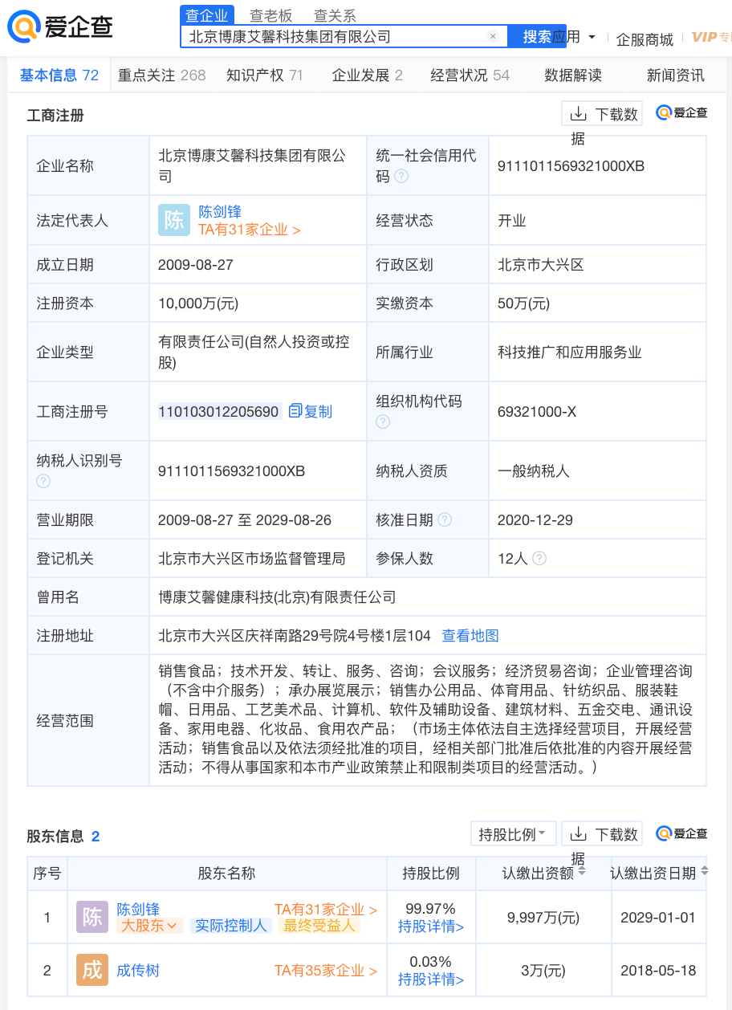Switch to the 基本信息 tab
The image size is (732, 1010).
click(59, 75)
